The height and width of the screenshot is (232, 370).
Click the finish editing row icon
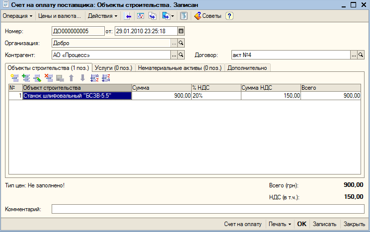coord(60,78)
